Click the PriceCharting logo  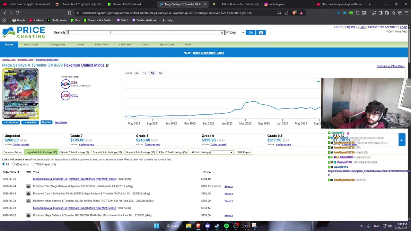click(24, 32)
